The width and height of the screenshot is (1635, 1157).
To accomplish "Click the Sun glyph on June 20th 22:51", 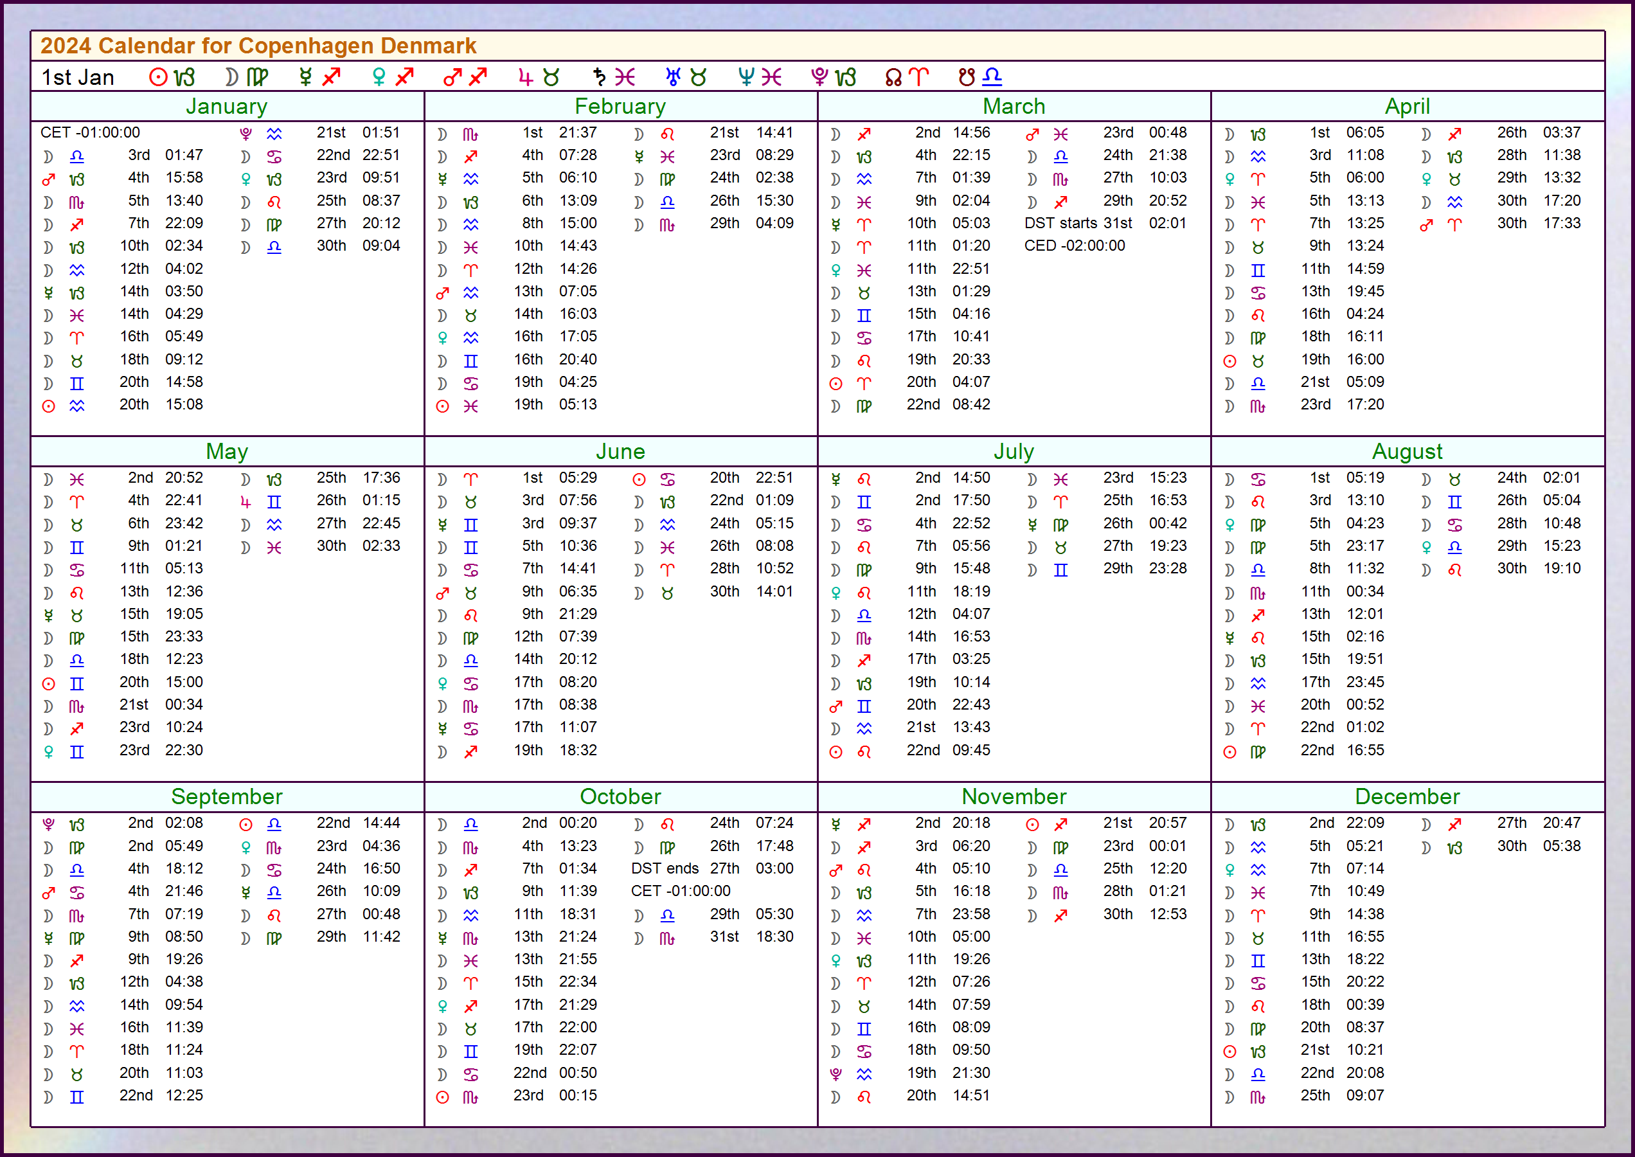I will click(x=639, y=480).
